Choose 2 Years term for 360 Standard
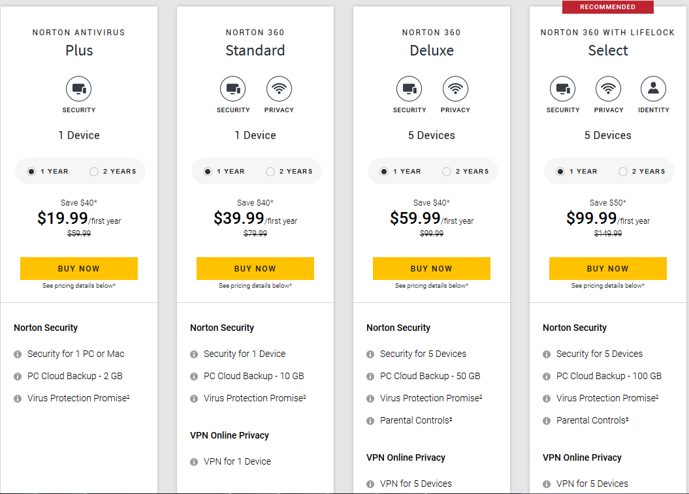Image resolution: width=689 pixels, height=494 pixels. 270,171
